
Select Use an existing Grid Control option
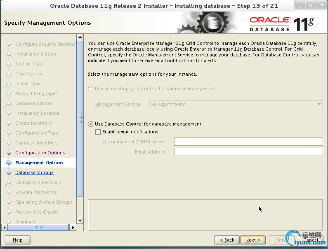(90, 89)
